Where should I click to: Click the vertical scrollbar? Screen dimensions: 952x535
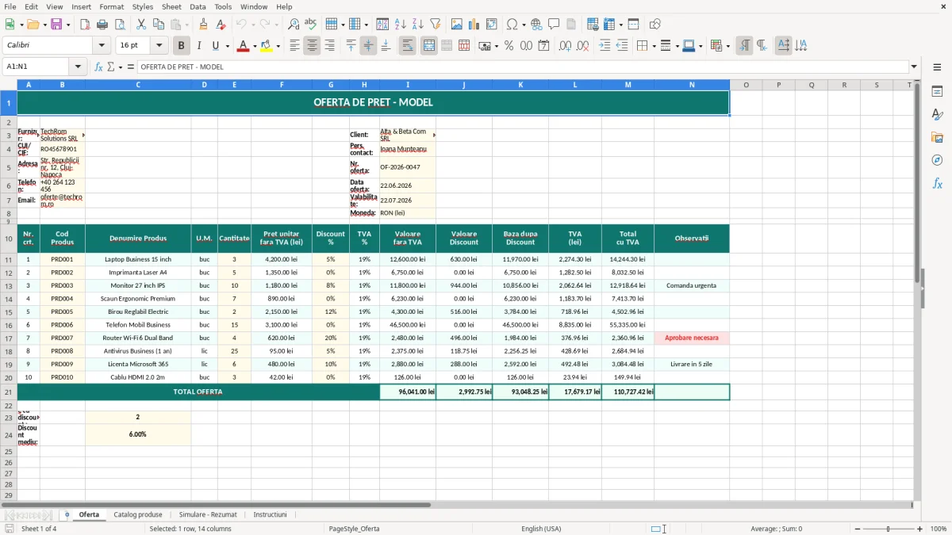918,289
